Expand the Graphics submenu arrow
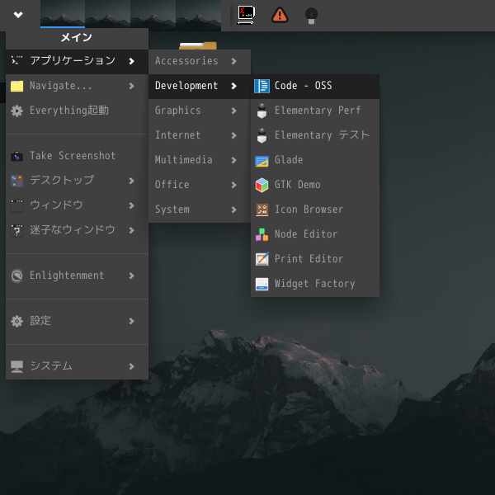 coord(233,111)
